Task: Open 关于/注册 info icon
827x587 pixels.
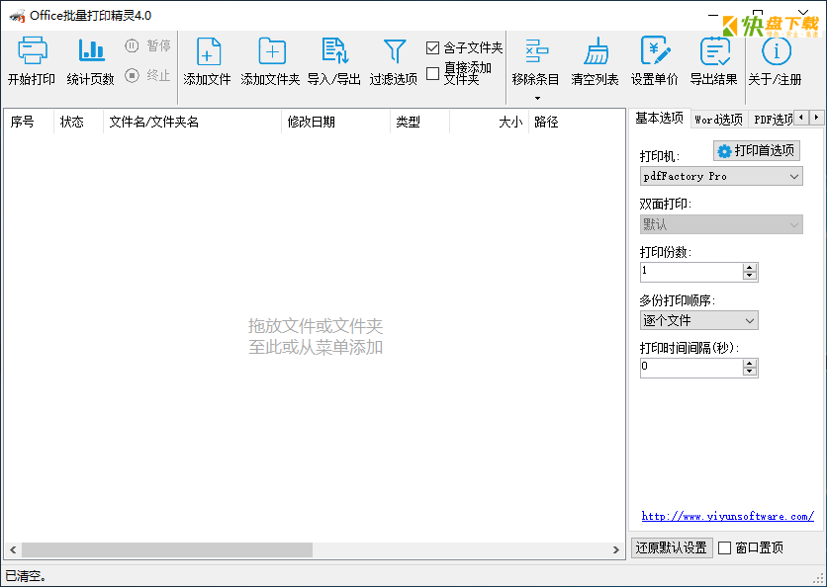Action: [x=776, y=51]
